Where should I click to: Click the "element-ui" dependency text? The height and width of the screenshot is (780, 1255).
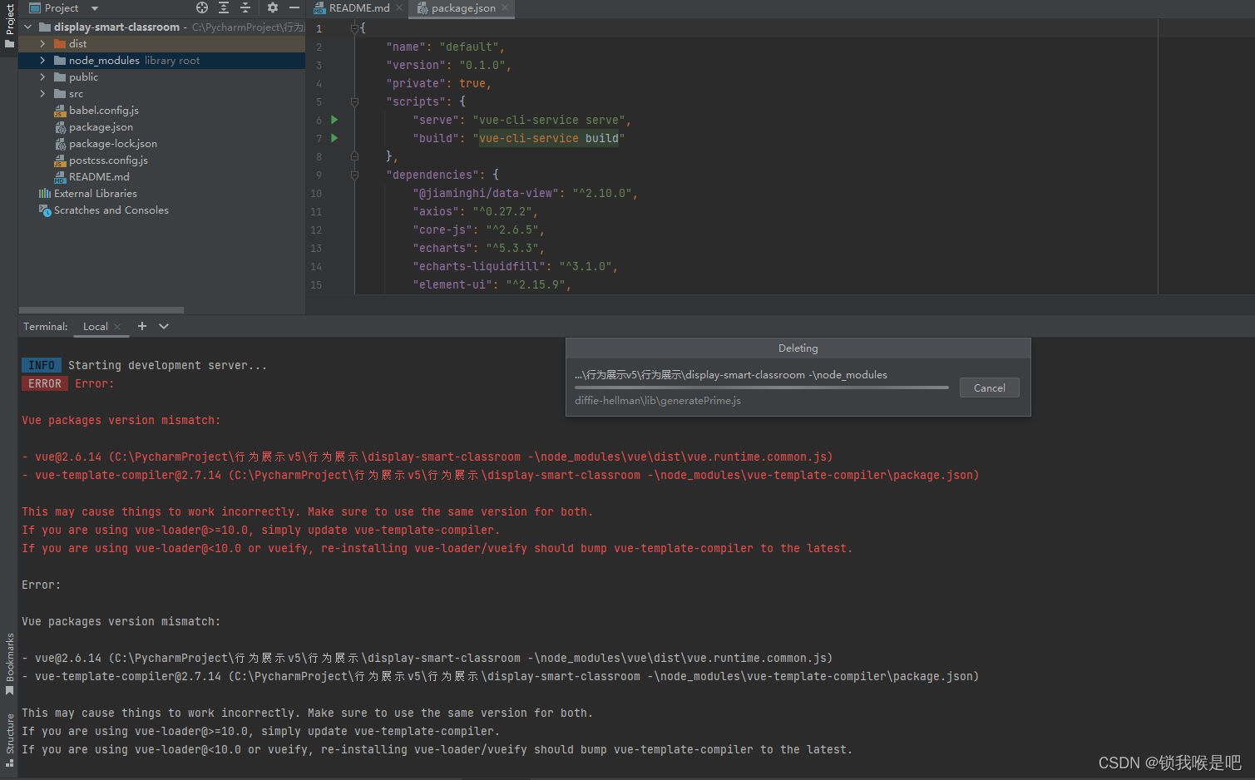click(452, 284)
